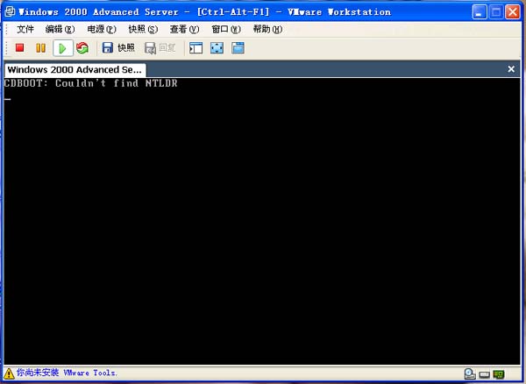
Task: Take a snapshot using floppy disk icon
Action: pyautogui.click(x=107, y=48)
